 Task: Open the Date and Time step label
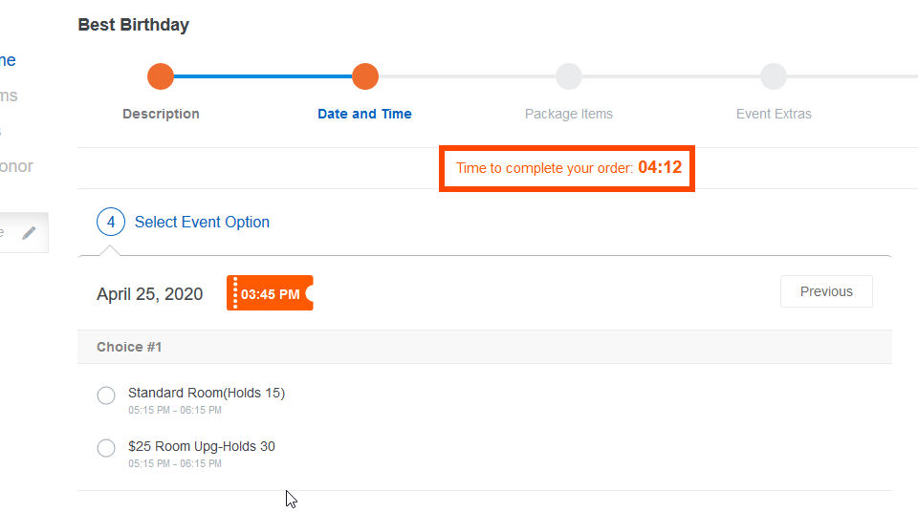(364, 114)
